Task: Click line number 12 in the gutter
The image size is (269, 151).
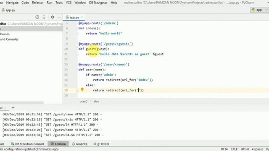Action: pyautogui.click(x=66, y=59)
